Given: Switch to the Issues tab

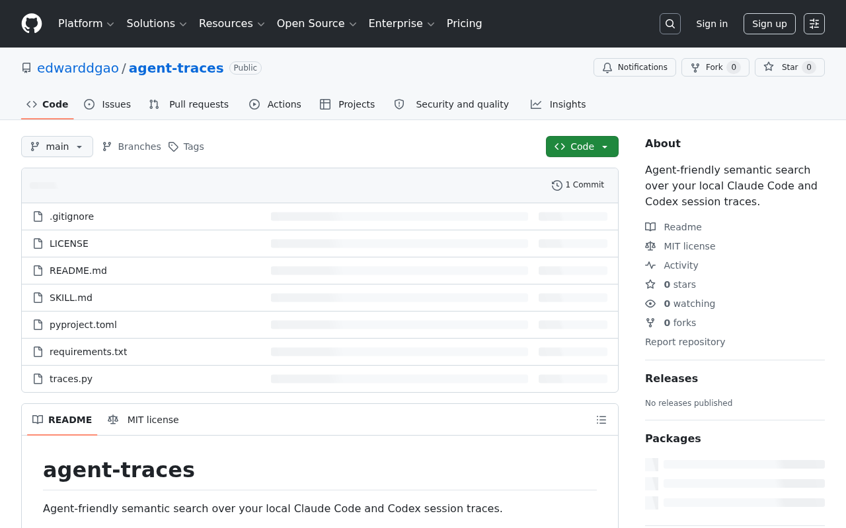Looking at the screenshot, I should pyautogui.click(x=108, y=104).
